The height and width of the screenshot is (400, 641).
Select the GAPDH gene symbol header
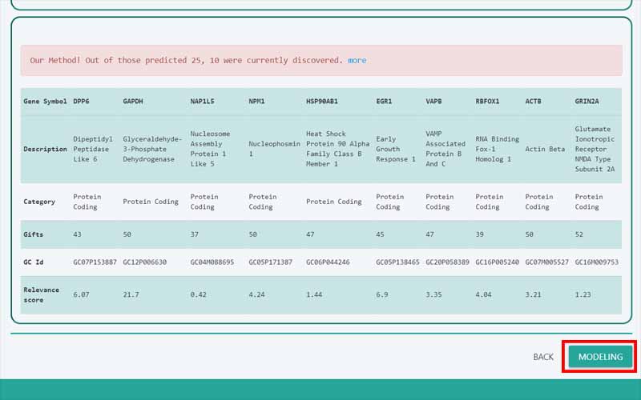[134, 102]
